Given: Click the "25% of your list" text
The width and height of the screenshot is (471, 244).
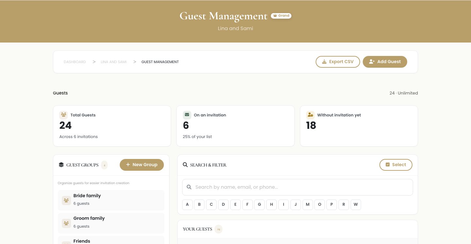Looking at the screenshot, I should click(x=197, y=137).
